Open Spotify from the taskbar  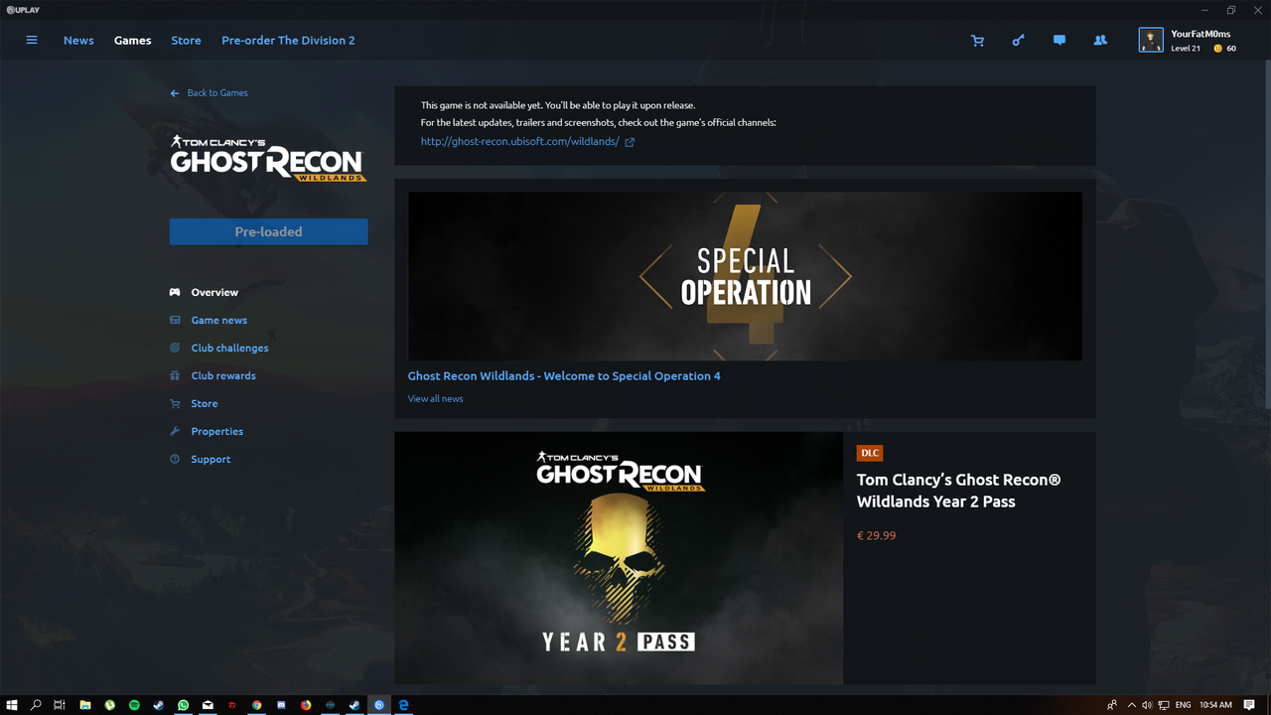134,705
